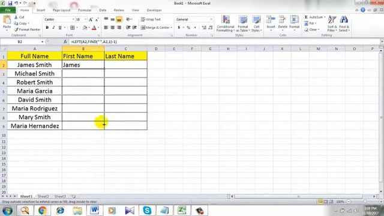Toggle bold formatting
Image resolution: width=384 pixels, height=216 pixels.
point(47,28)
